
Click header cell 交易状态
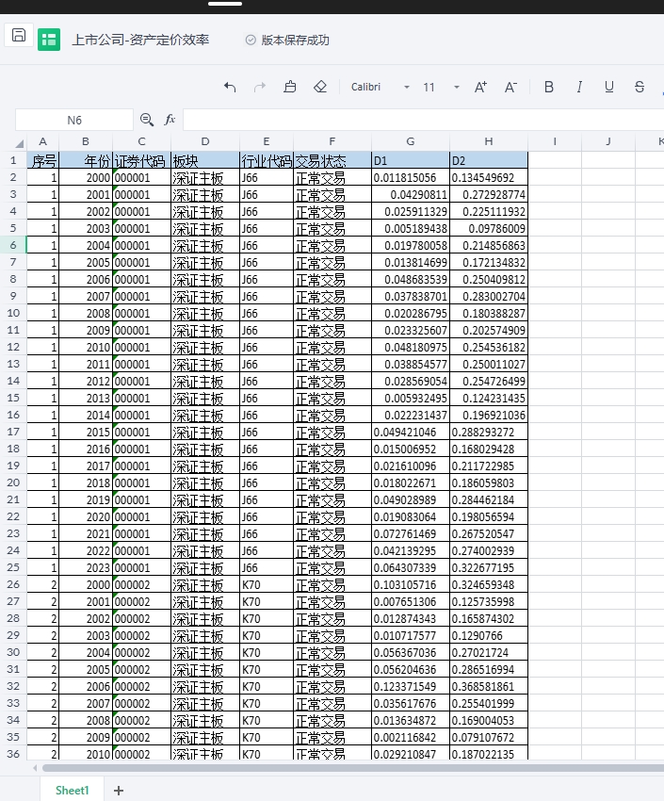pyautogui.click(x=332, y=160)
